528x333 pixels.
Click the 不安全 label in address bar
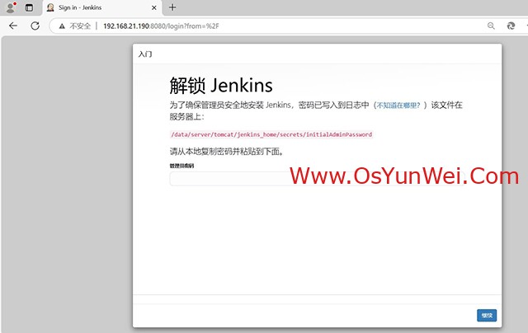80,26
